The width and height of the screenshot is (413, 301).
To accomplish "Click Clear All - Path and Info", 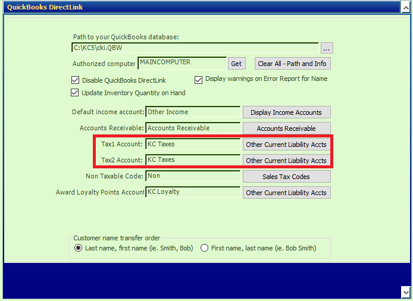I will [292, 64].
